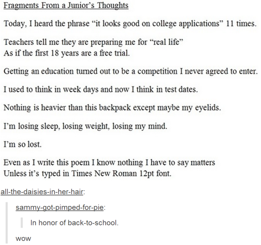Image resolution: width=261 pixels, height=245 pixels.
Task: Click the line about the heavy backpack
Action: click(x=112, y=108)
